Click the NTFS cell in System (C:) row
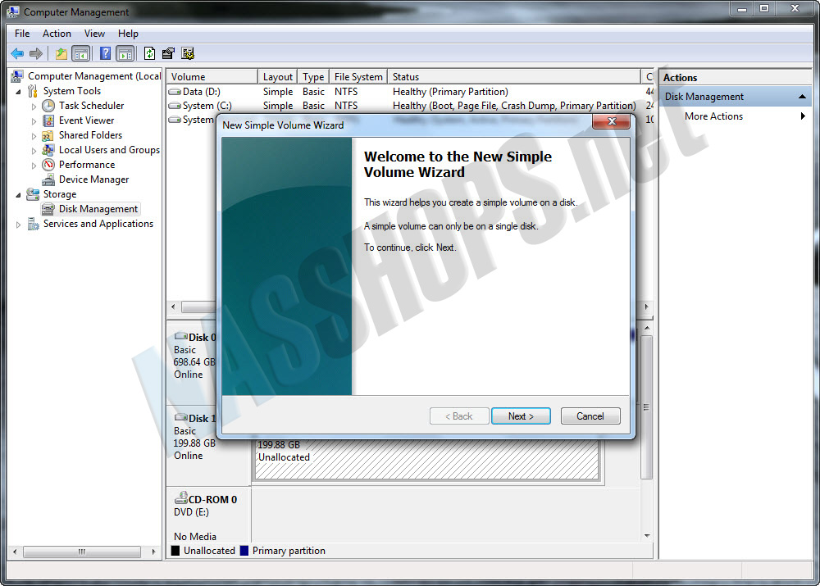Screen dimensions: 820x586 coord(346,106)
